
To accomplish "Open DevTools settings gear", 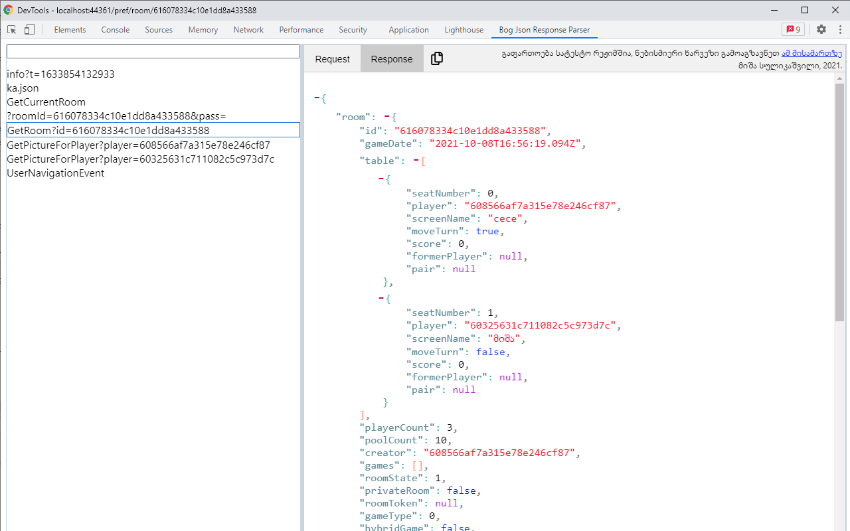I will [x=821, y=29].
